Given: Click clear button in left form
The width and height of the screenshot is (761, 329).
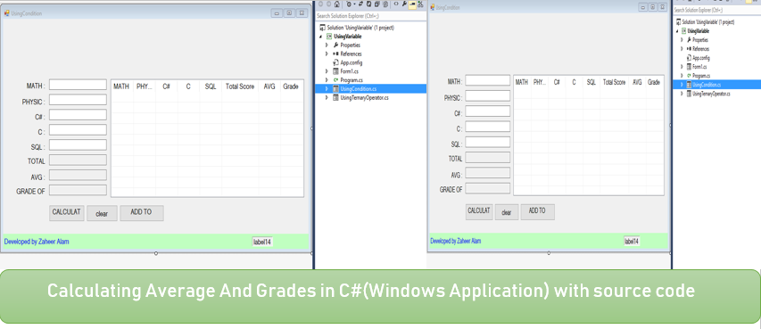Looking at the screenshot, I should (102, 213).
